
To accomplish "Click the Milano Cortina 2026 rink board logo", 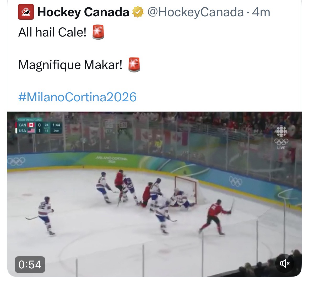I will pos(111,159).
